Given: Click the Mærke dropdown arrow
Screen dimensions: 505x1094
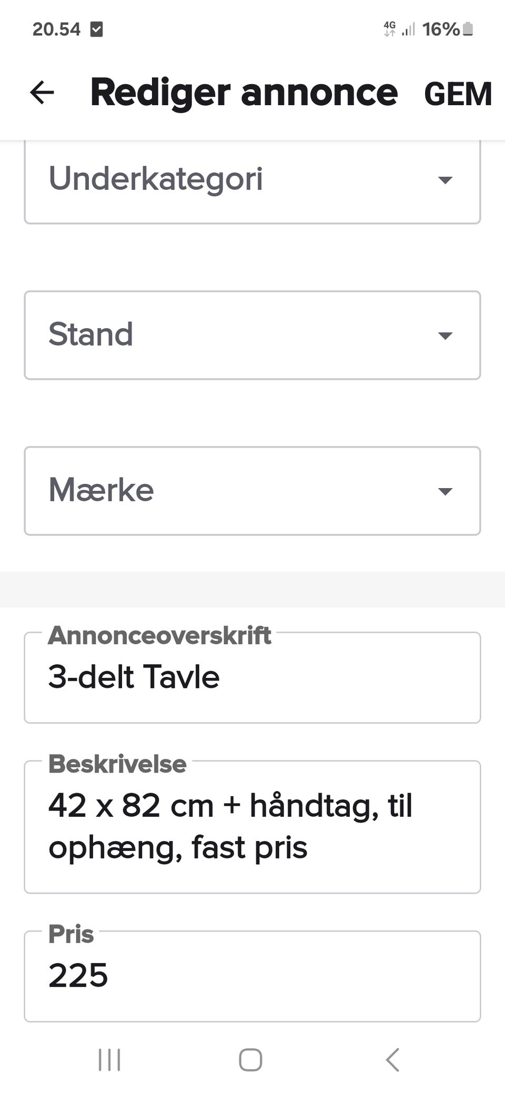Looking at the screenshot, I should pos(445,491).
